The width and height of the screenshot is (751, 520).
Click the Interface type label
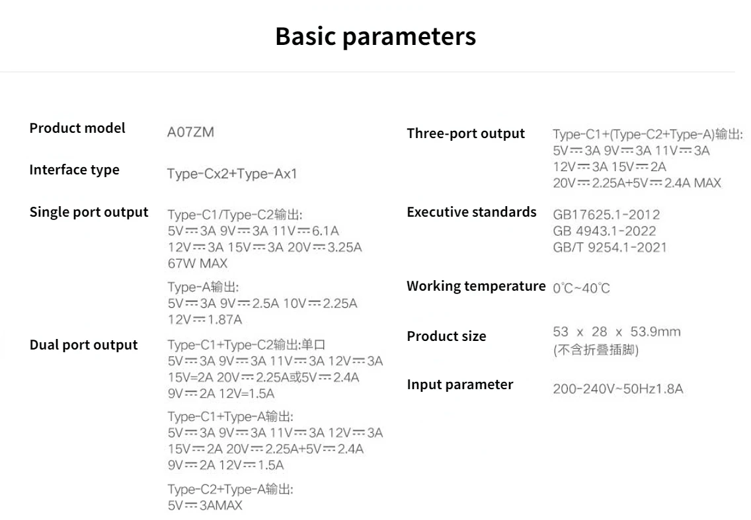[74, 170]
